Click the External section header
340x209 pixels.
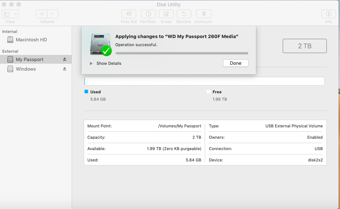pyautogui.click(x=10, y=52)
